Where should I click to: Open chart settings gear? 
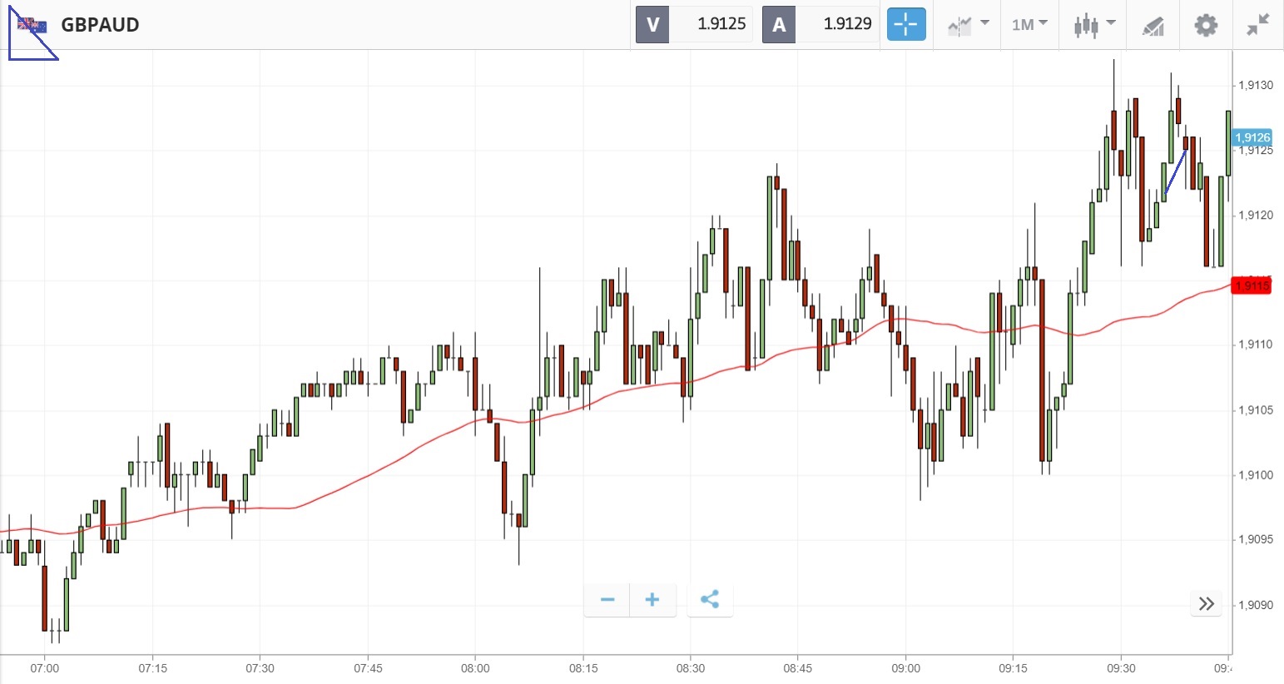tap(1206, 25)
